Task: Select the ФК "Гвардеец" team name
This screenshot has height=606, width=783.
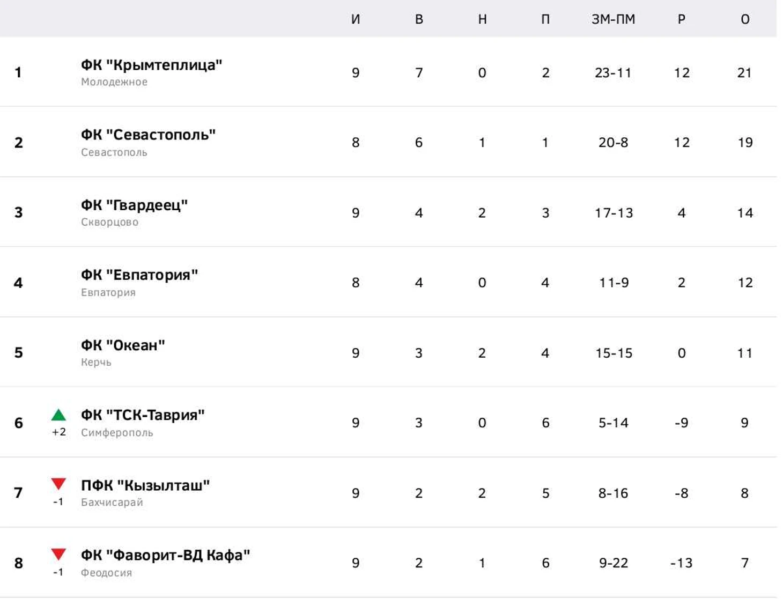Action: (x=134, y=205)
